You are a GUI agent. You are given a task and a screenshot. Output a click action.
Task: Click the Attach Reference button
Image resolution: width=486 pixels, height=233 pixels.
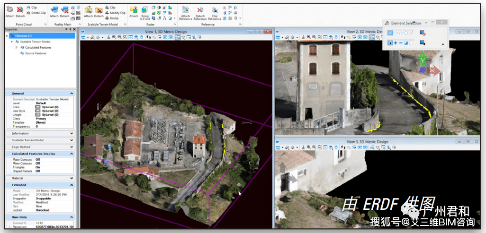tap(186, 13)
